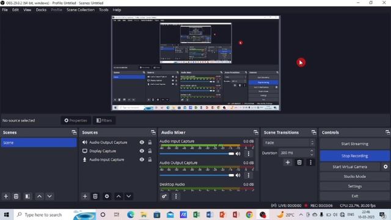
Task: Open the Fade transition dropdown
Action: pos(289,142)
